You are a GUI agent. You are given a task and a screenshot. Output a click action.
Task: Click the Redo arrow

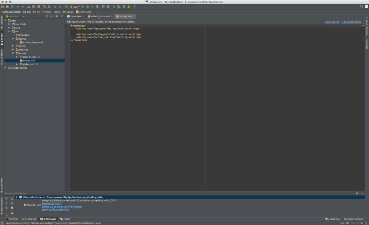(23, 7)
